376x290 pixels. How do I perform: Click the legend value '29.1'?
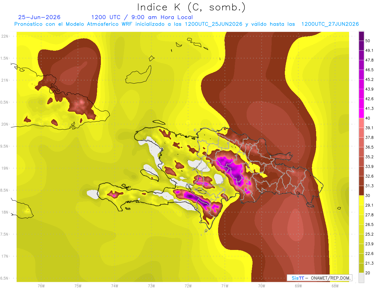[x=369, y=205]
